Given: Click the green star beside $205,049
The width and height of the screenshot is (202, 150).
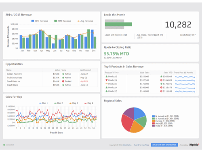Looking at the screenshot, I should [x=161, y=77].
